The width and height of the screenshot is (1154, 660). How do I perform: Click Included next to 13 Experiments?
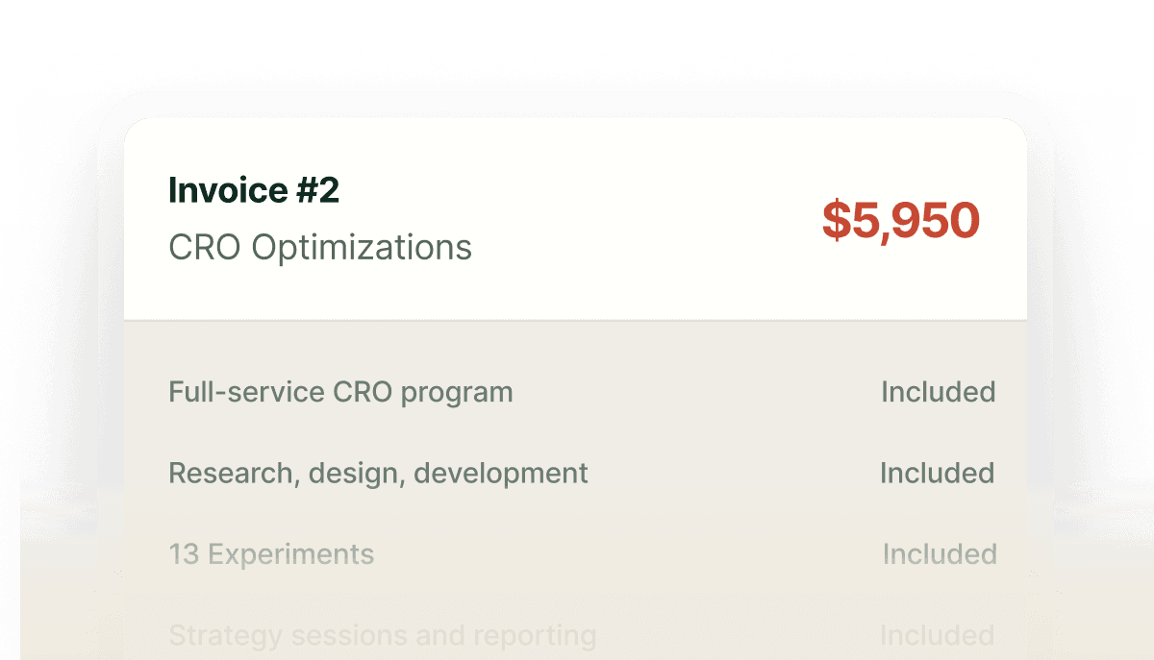[939, 554]
